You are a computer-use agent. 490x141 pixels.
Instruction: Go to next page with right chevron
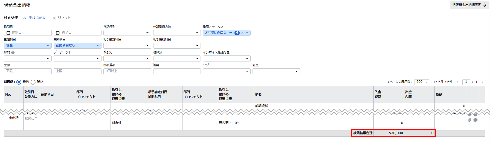click(x=482, y=82)
